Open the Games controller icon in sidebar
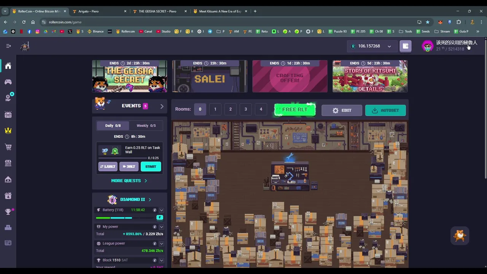The image size is (487, 274). pyautogui.click(x=8, y=82)
